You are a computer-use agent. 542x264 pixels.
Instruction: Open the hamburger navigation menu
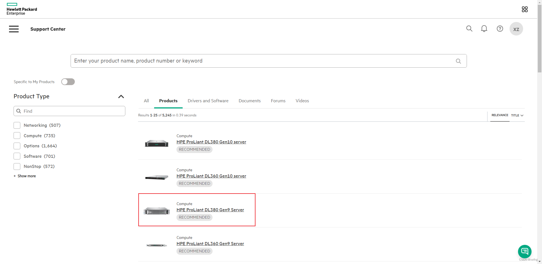[14, 29]
